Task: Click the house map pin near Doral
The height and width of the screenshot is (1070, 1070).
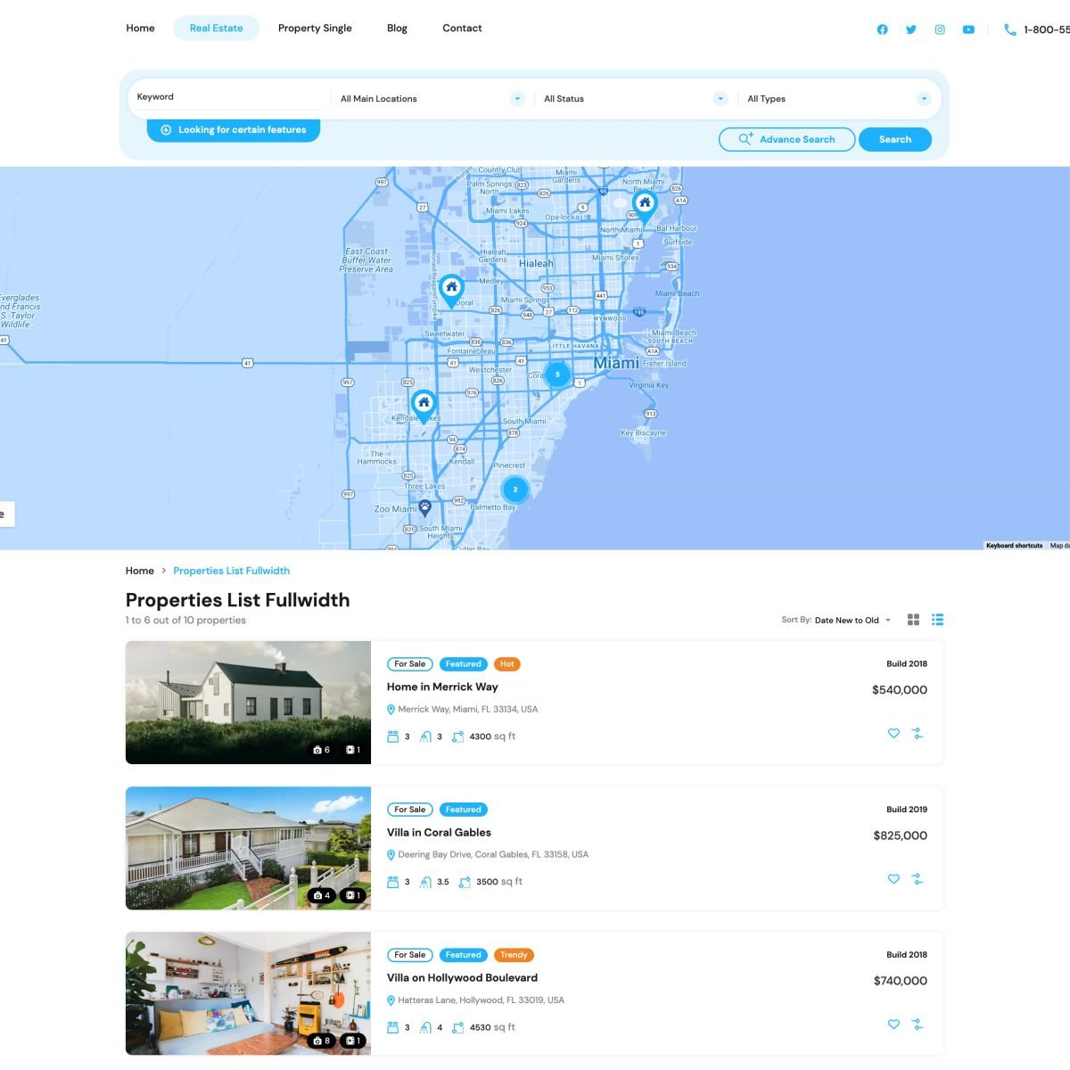Action: click(451, 289)
